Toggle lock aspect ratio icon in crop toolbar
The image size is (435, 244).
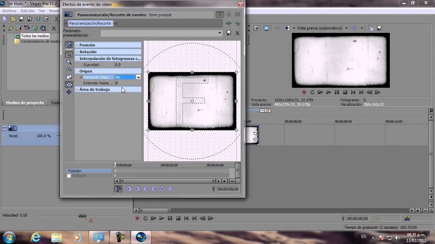(69, 77)
